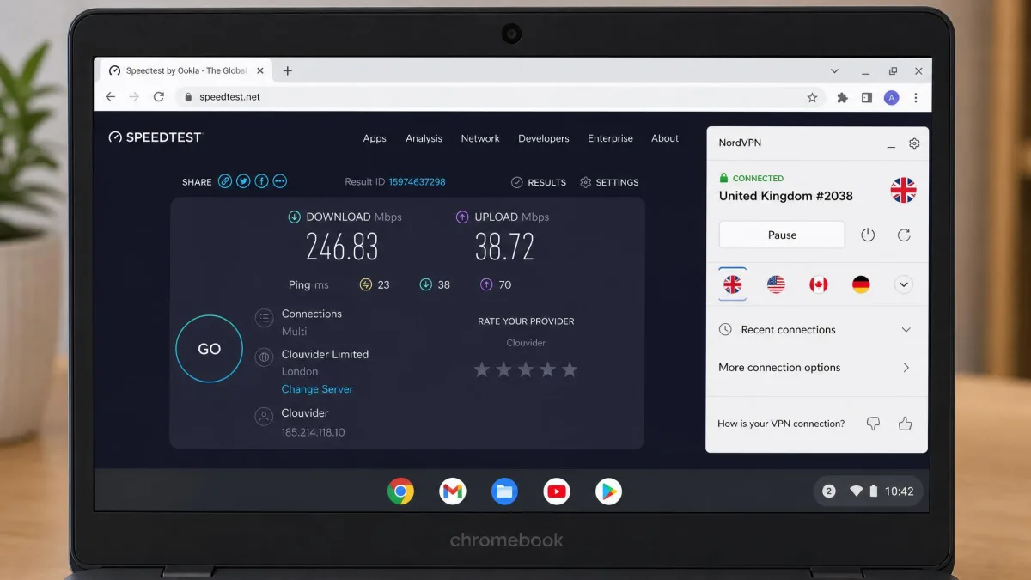
Task: Open YouTube from the shelf
Action: coord(557,491)
